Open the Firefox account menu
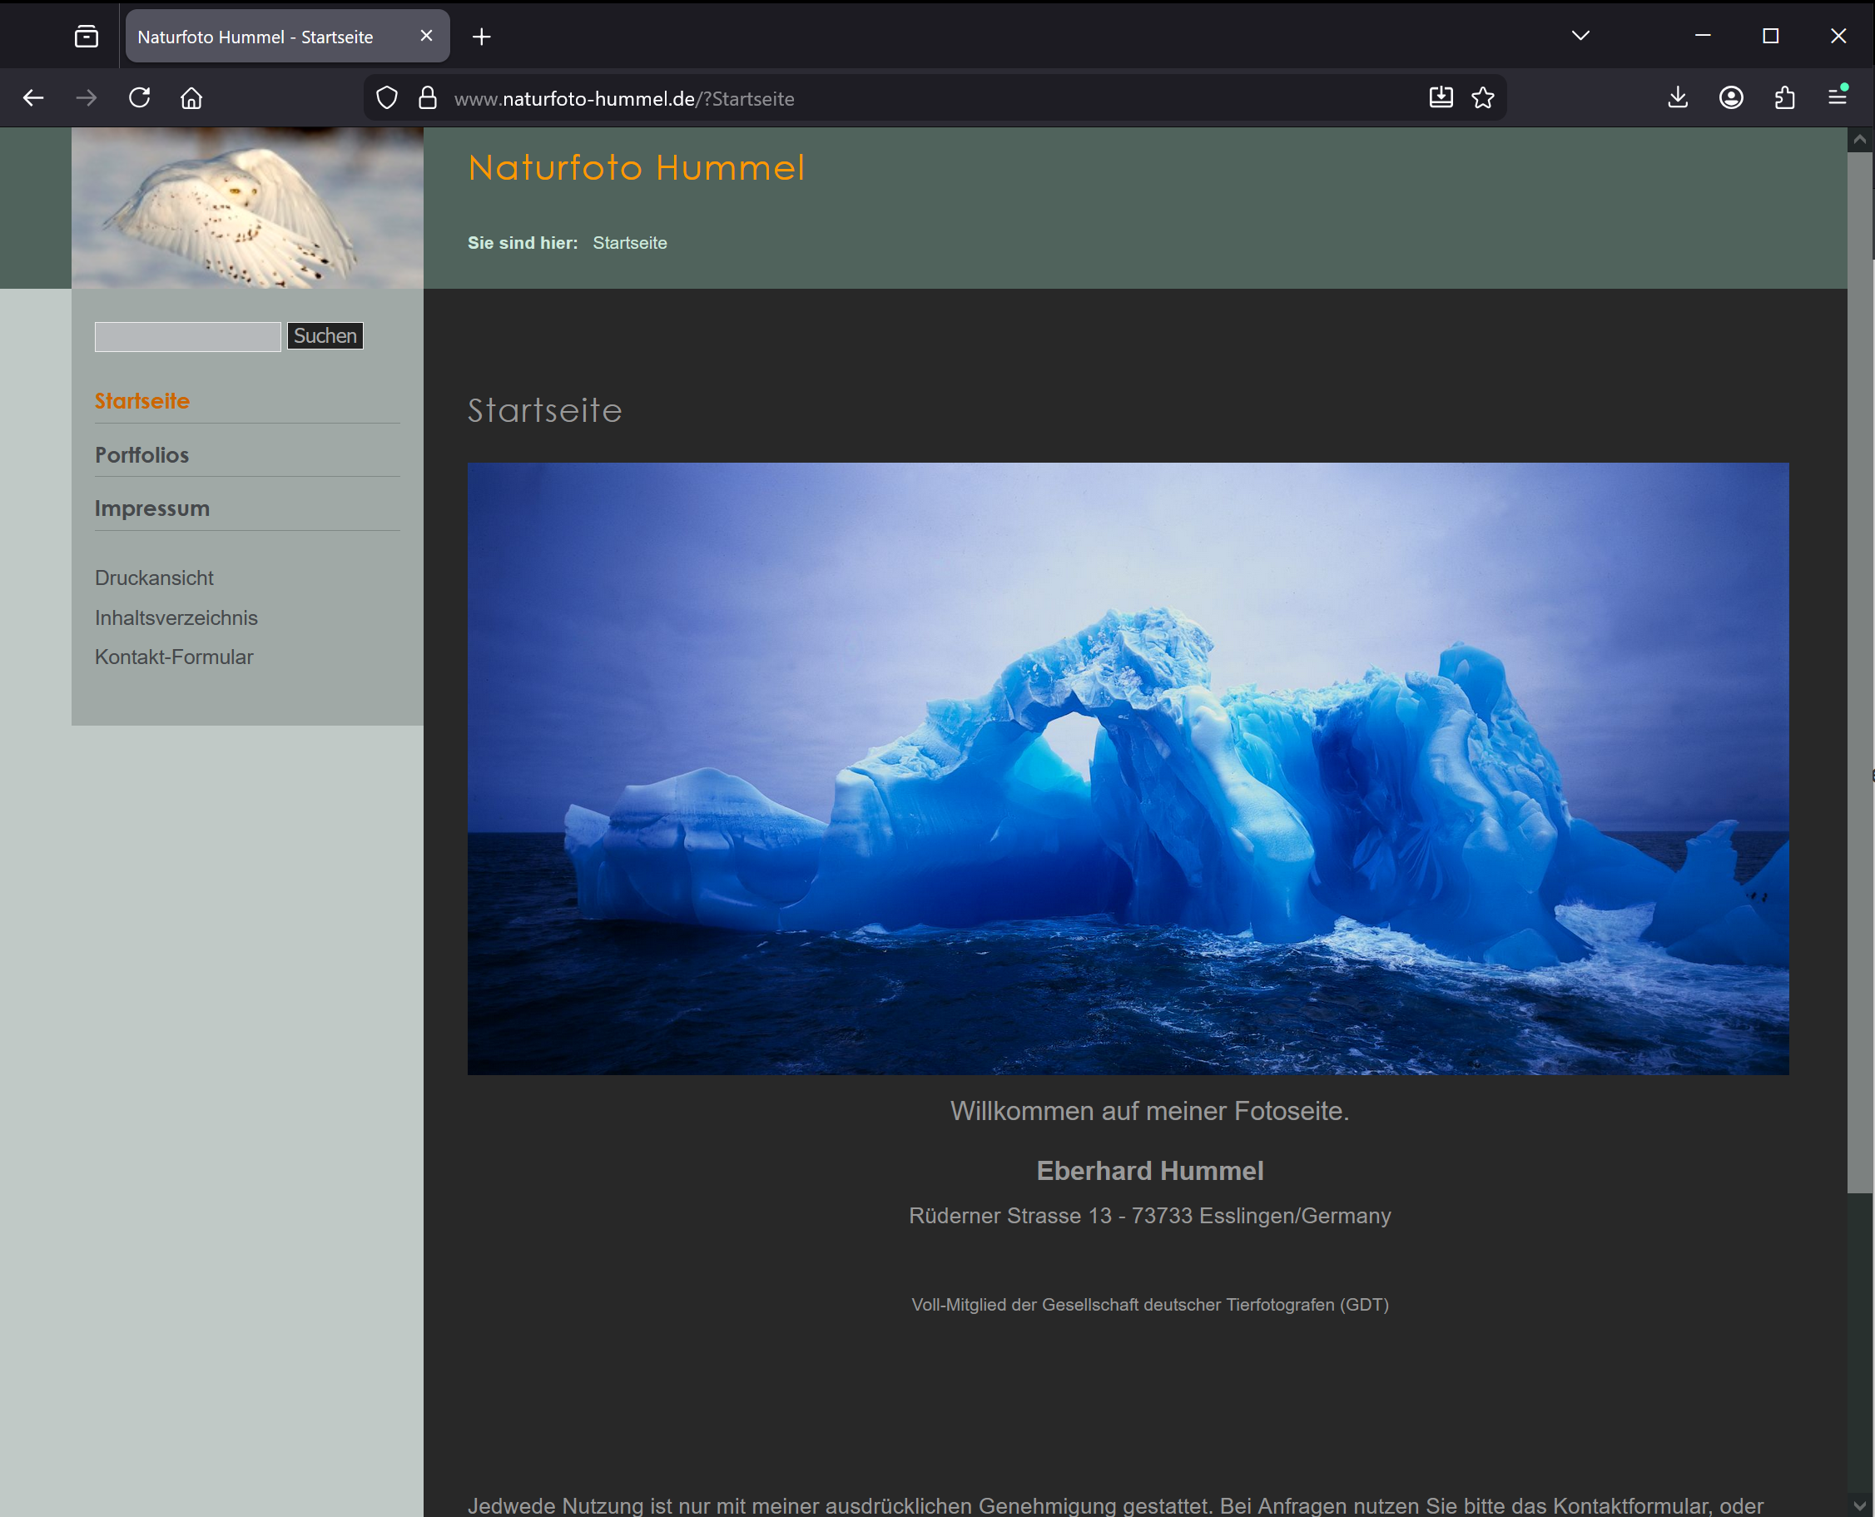 1731,98
